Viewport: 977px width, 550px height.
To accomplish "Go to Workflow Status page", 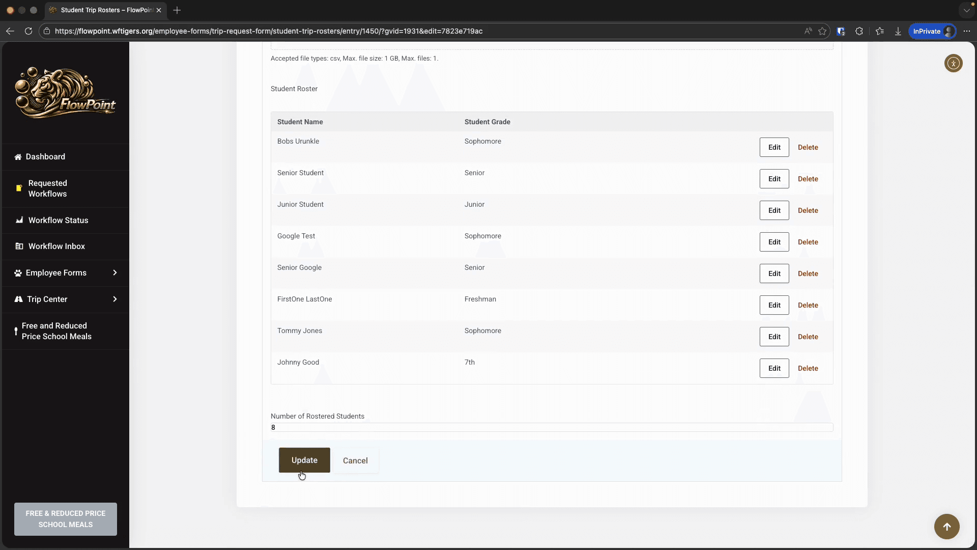I will (x=66, y=220).
